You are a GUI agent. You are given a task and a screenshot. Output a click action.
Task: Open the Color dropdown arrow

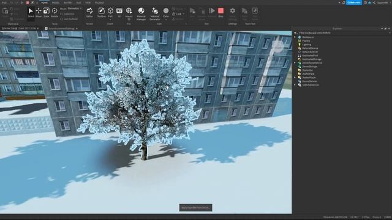(166, 20)
